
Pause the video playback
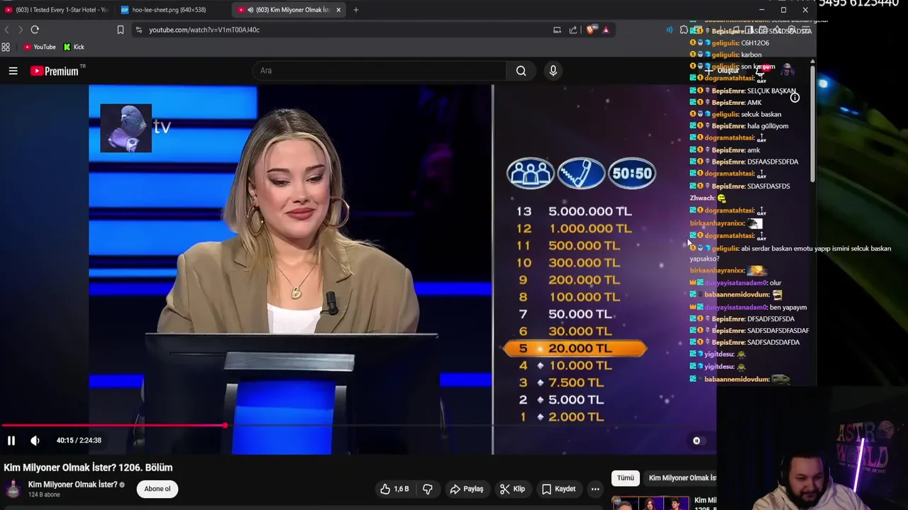point(11,441)
